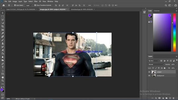Screen dimensions: 178x100
Task: Select the subject layer thumbnail
Action: tap(154, 72)
